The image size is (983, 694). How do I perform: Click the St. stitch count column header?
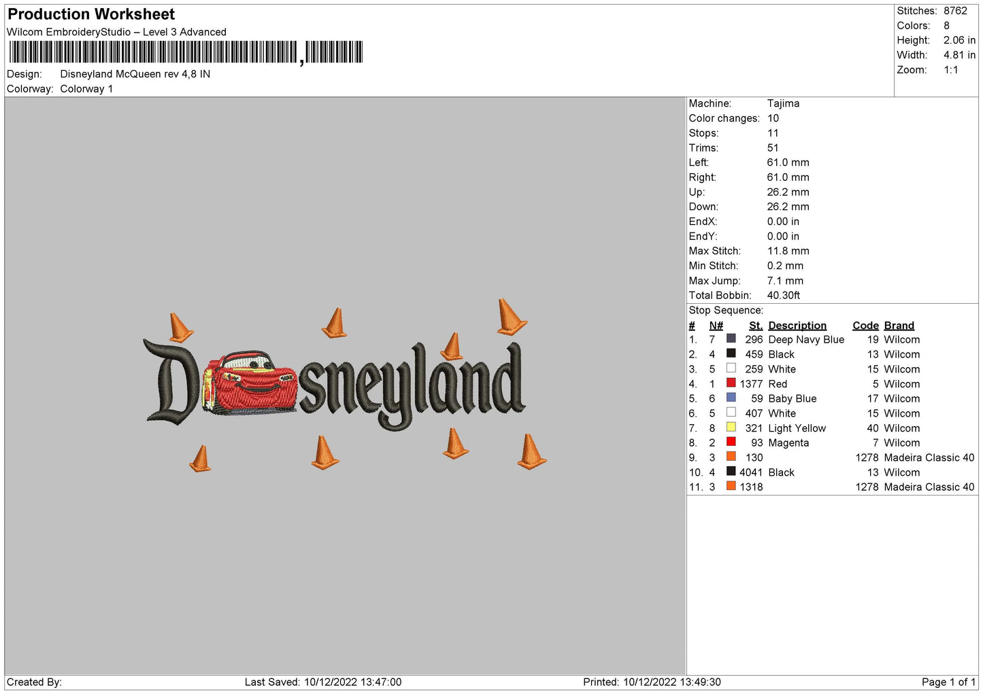pos(756,326)
